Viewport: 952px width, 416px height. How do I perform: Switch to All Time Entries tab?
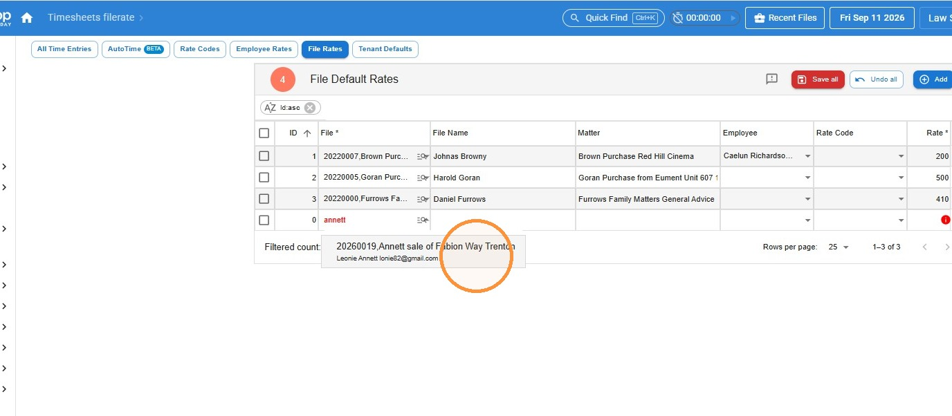pos(64,49)
